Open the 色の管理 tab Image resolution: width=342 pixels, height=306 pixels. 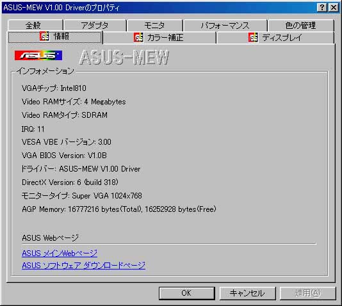[x=301, y=25]
